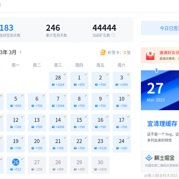Select calendar day 15 cell
The image size is (179, 179).
(79, 123)
